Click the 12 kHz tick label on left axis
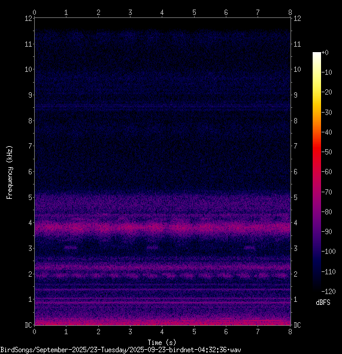The height and width of the screenshot is (354, 342). (x=28, y=19)
